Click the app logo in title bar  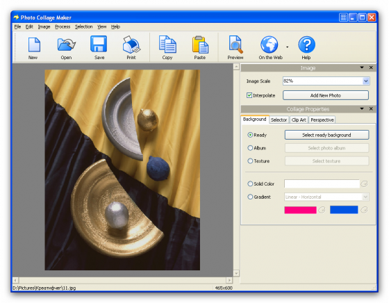click(x=16, y=17)
